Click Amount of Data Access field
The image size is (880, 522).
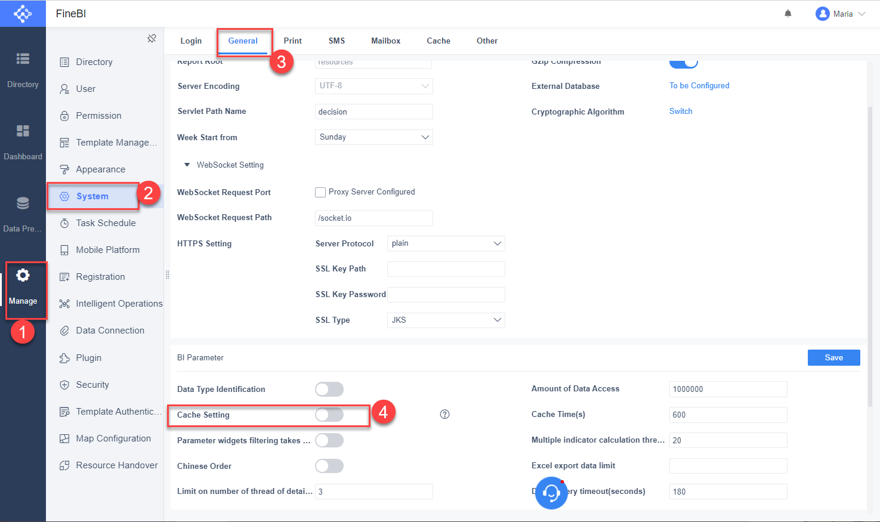coord(728,389)
